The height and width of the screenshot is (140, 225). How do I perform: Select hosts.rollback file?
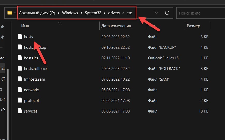pyautogui.click(x=36, y=69)
